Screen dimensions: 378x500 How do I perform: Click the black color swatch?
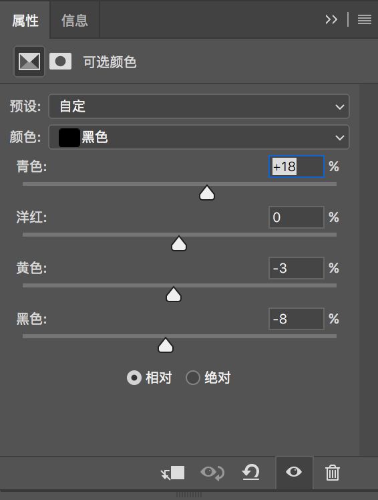click(69, 138)
